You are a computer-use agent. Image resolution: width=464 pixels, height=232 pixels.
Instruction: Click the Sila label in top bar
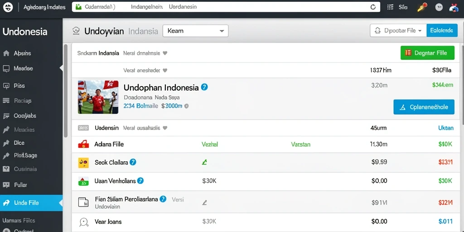pos(403,7)
